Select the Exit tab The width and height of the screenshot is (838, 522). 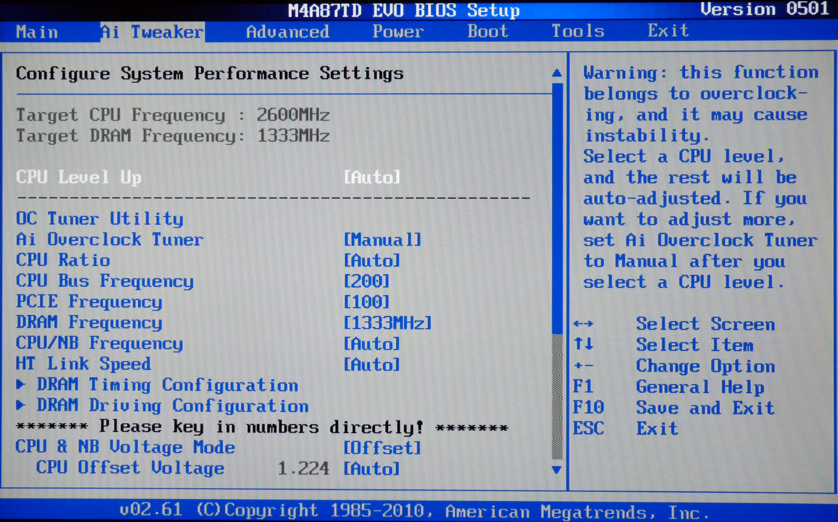pyautogui.click(x=668, y=31)
